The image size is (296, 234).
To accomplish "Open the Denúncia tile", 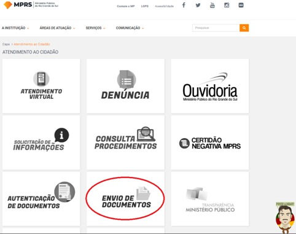I will click(125, 86).
